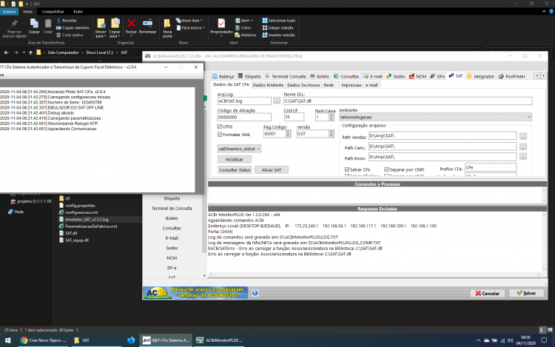Switch to the Integrador tab

coord(481,76)
